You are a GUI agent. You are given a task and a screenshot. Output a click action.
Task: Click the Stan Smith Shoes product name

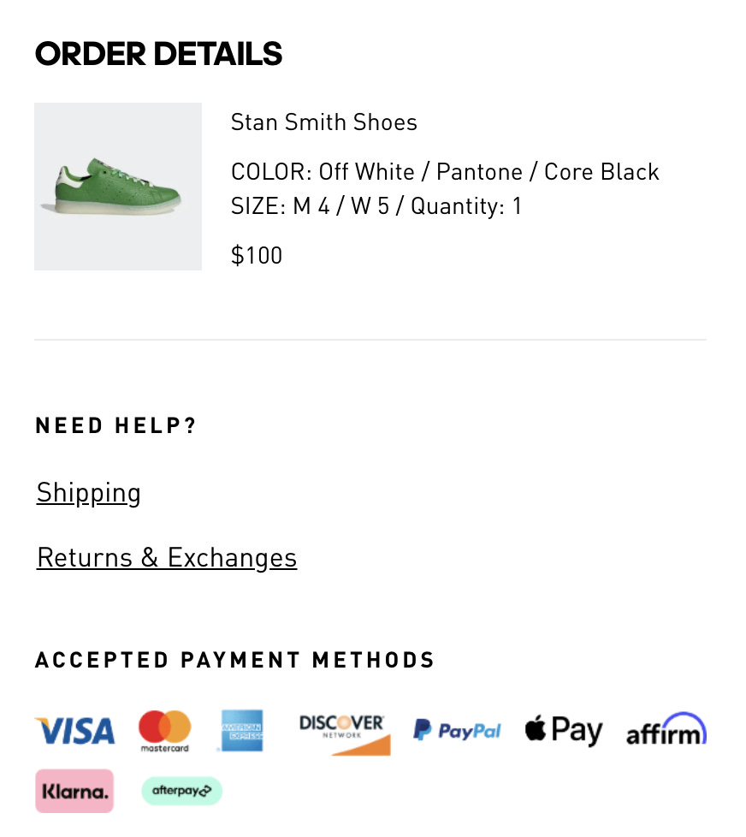coord(323,122)
